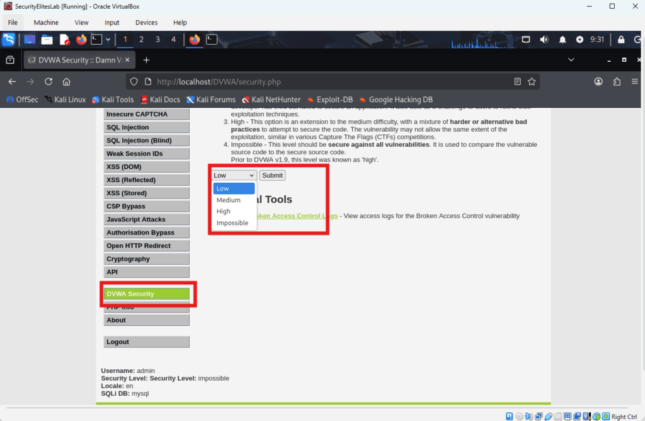Expand the terminal chevron on the Kali panel

108,39
